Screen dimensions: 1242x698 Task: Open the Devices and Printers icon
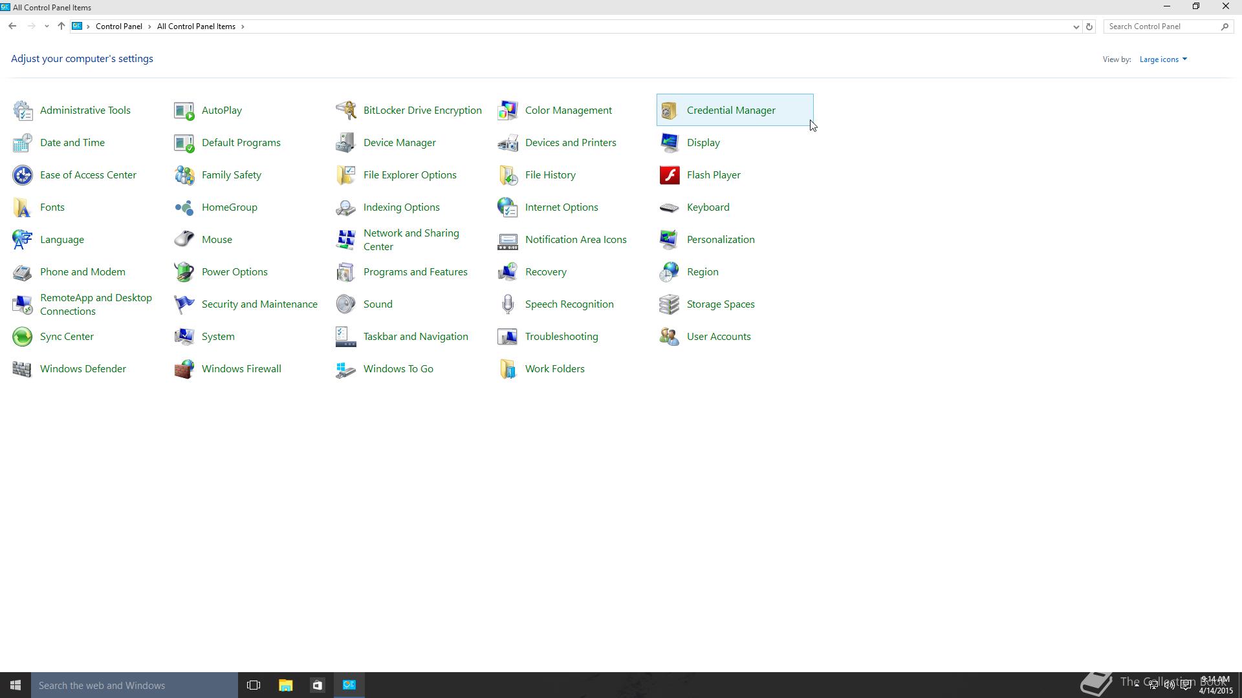[508, 143]
